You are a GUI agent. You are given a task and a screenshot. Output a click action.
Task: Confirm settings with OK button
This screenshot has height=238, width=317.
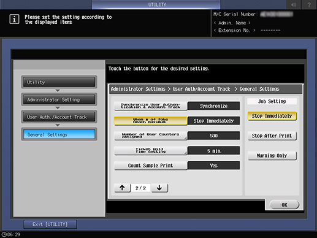point(285,205)
